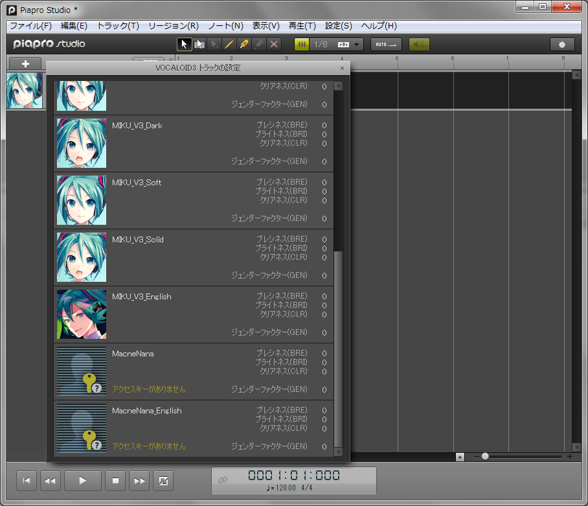Click MIKU_V3_English's ジェンダーファクター(GEN) value
This screenshot has width=588, height=506.
coord(324,333)
